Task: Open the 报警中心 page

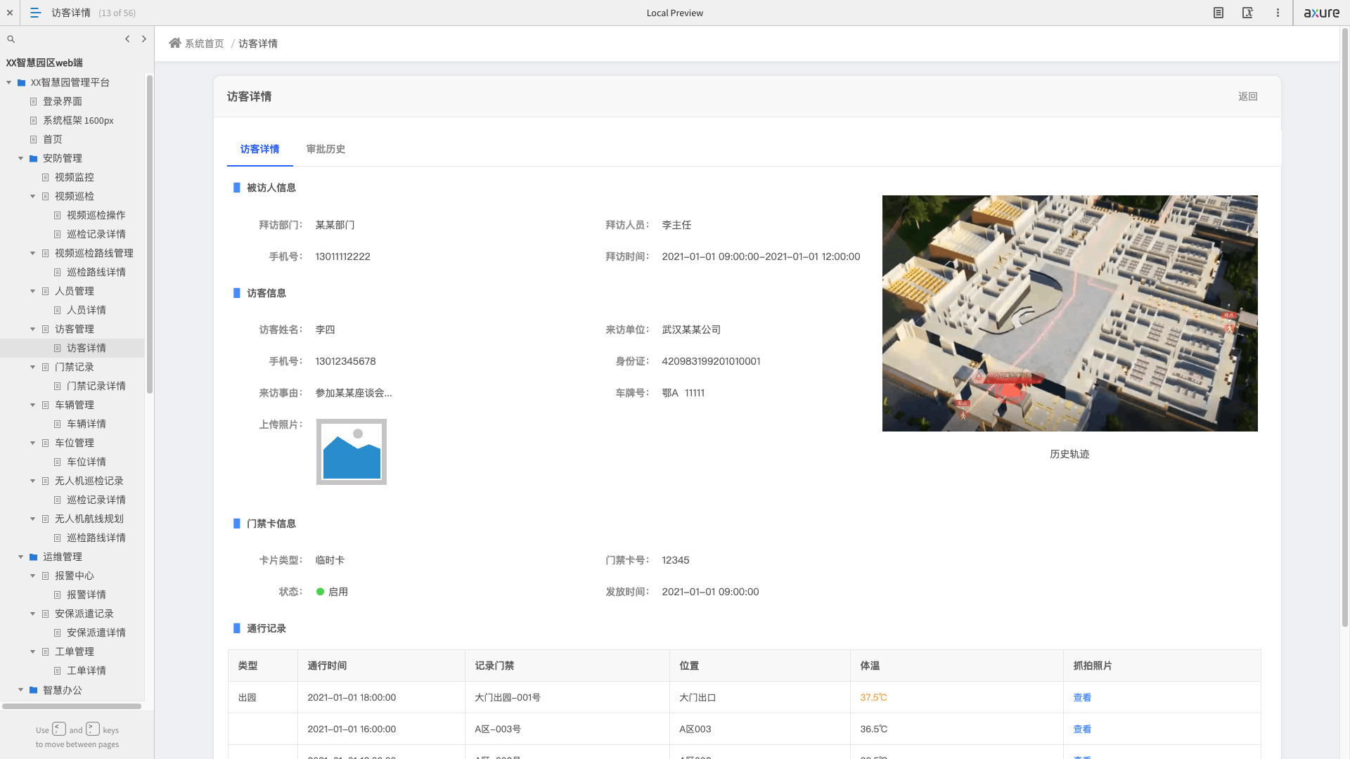Action: (75, 576)
